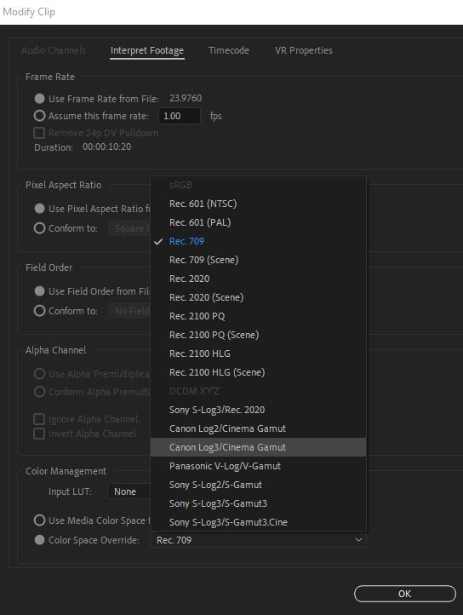
Task: Choose Canon Log2/Cinema Gamut
Action: 259,428
